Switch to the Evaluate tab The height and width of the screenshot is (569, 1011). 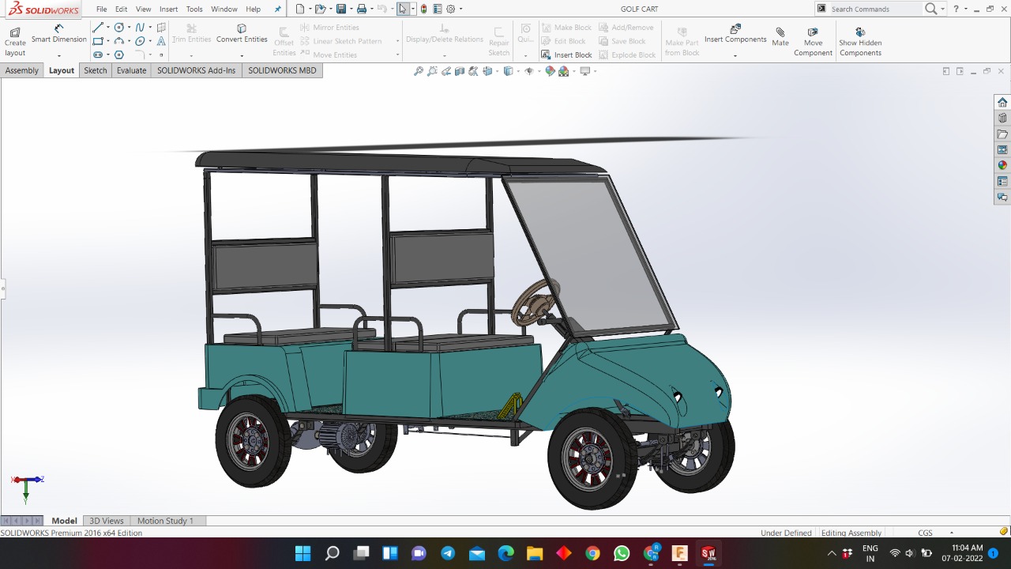(132, 70)
